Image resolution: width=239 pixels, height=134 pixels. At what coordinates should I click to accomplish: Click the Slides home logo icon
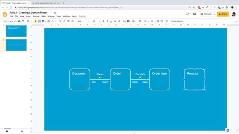(5, 14)
